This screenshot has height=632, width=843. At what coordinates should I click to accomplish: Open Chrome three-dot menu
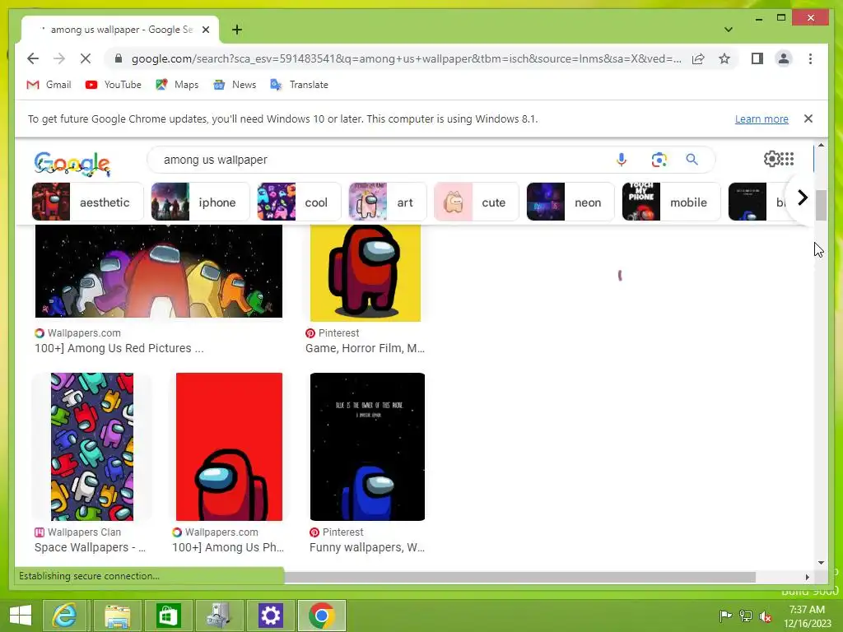pos(810,58)
